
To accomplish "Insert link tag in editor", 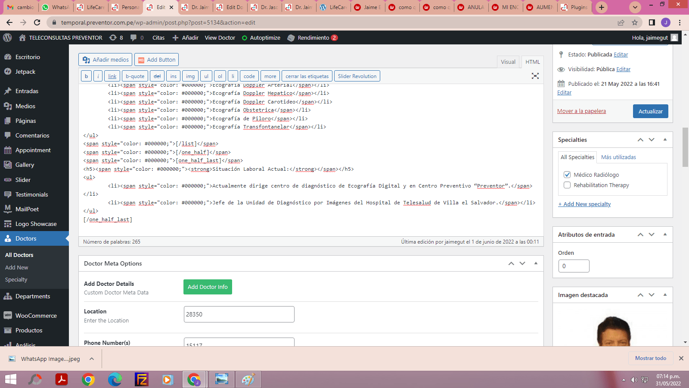I will pyautogui.click(x=112, y=76).
